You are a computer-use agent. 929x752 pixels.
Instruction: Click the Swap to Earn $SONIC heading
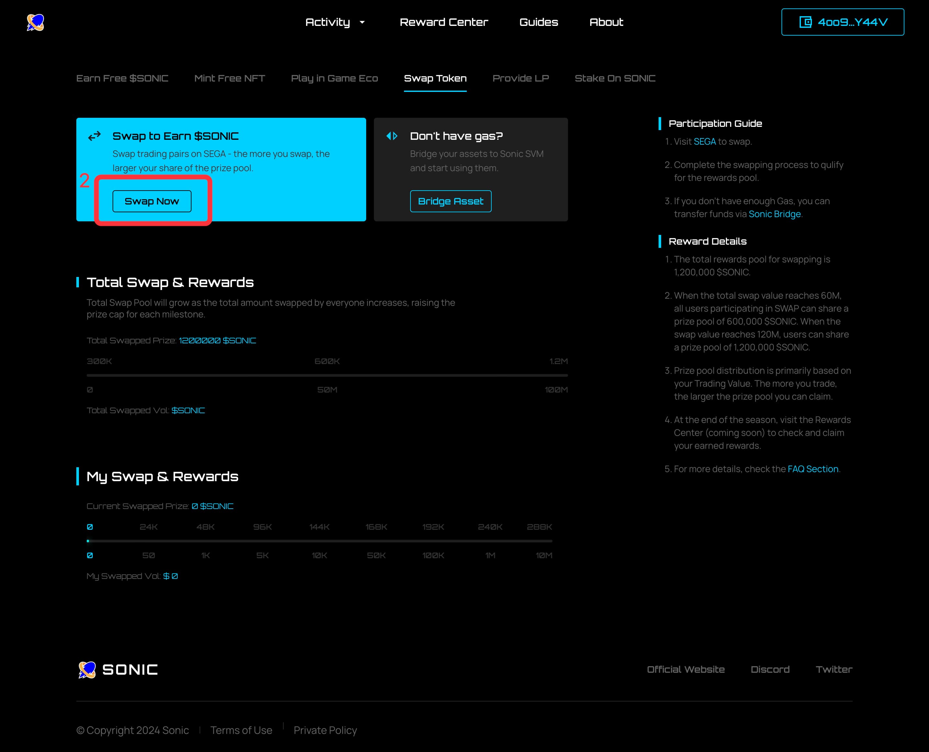coord(175,137)
